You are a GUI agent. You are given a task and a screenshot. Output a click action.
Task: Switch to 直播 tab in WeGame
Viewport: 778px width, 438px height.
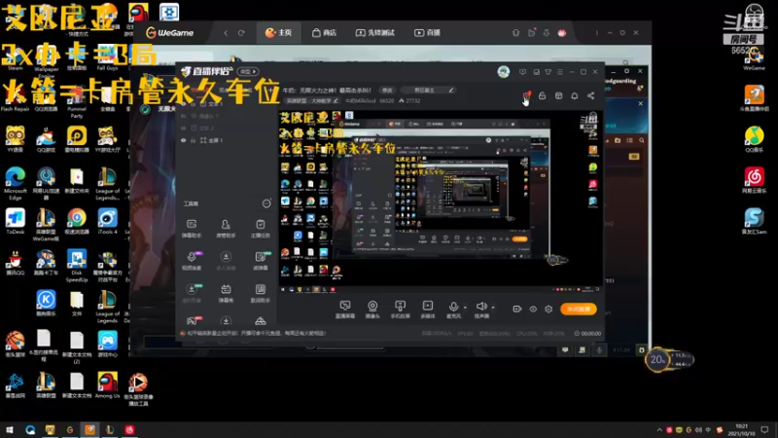point(428,33)
